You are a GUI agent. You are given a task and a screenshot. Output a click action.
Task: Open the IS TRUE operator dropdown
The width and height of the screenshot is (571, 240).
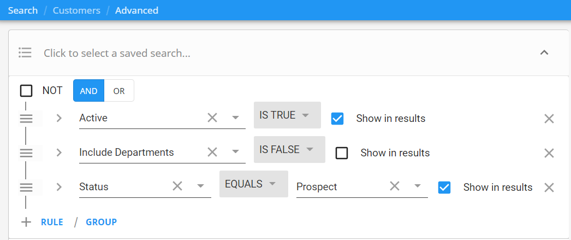[287, 115]
